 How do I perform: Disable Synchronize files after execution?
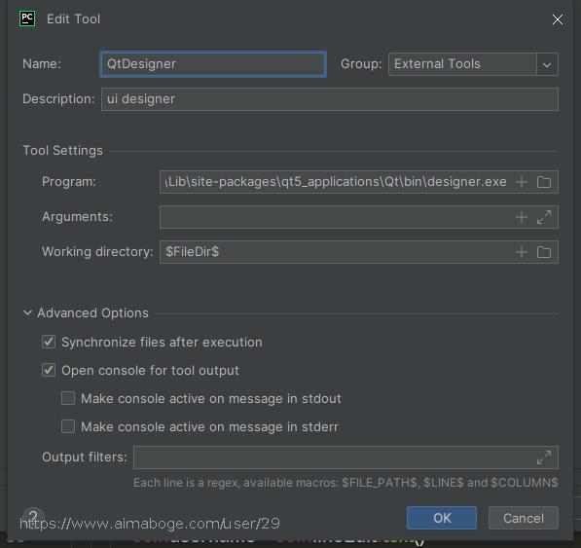[x=49, y=342]
